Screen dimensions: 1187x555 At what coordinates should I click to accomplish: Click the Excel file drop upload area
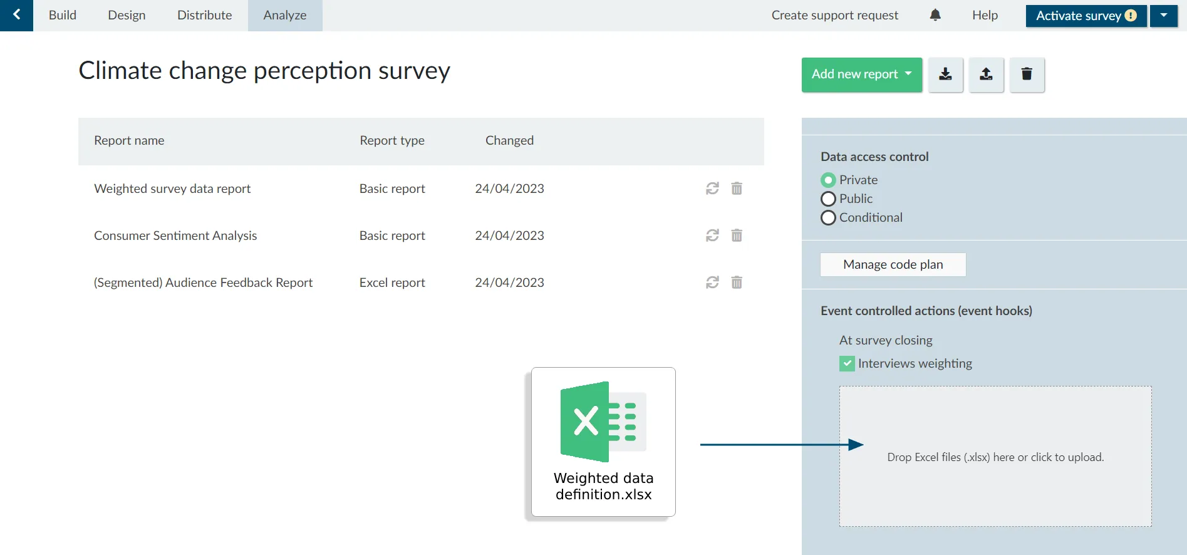(995, 457)
